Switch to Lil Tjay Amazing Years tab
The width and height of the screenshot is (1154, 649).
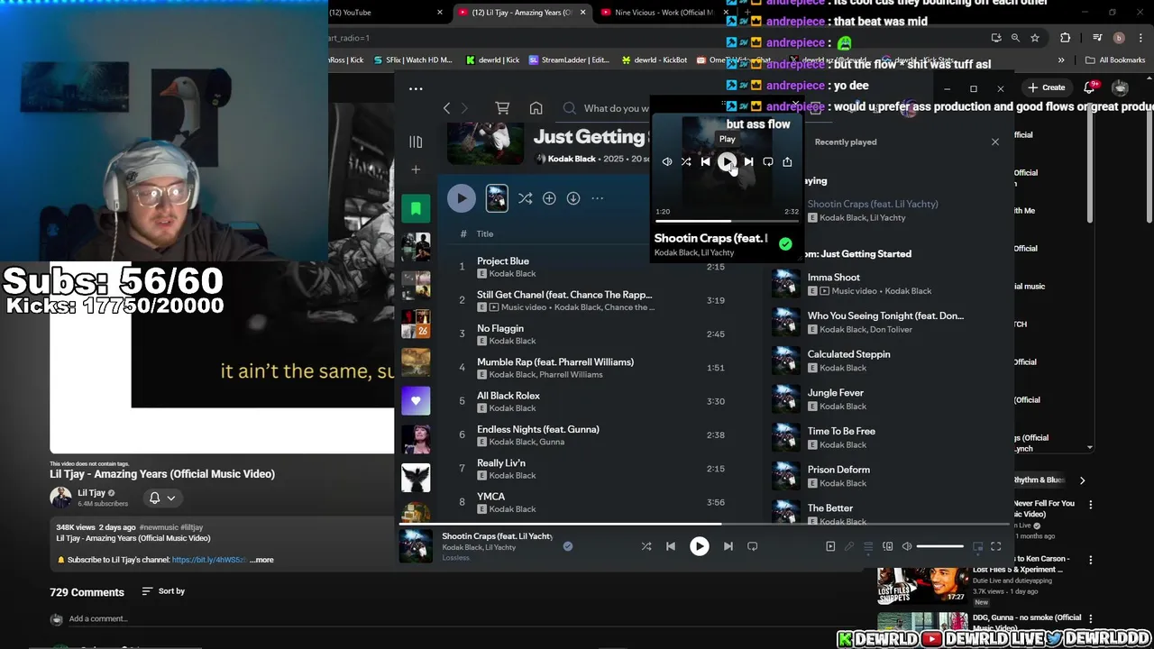[521, 13]
